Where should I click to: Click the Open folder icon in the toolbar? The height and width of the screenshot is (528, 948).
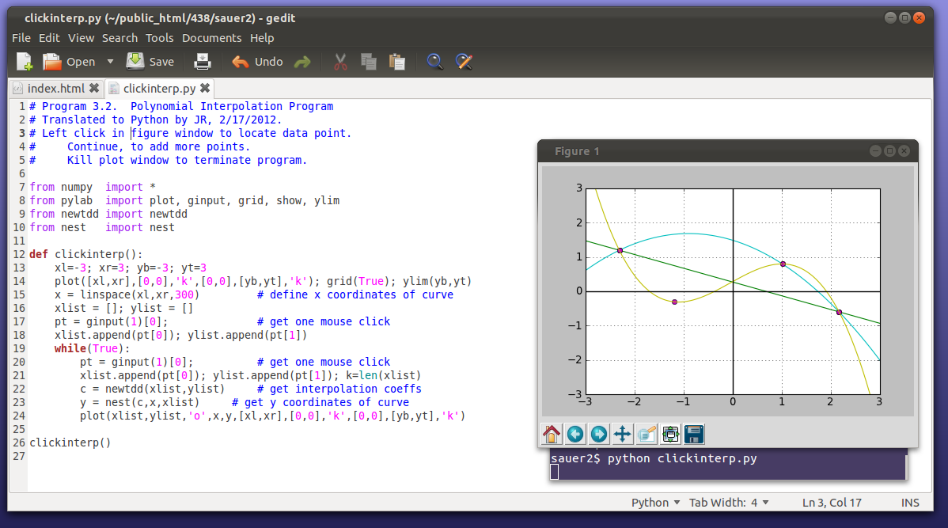[52, 62]
